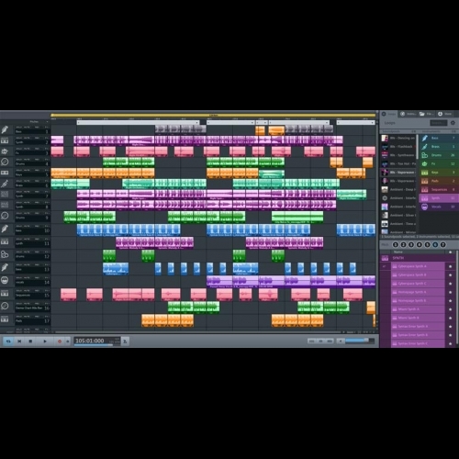This screenshot has width=459, height=459.
Task: Select the Brass instrument category
Action: coord(438,147)
